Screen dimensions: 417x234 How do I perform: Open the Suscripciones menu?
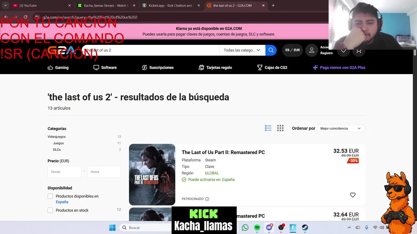(x=158, y=68)
